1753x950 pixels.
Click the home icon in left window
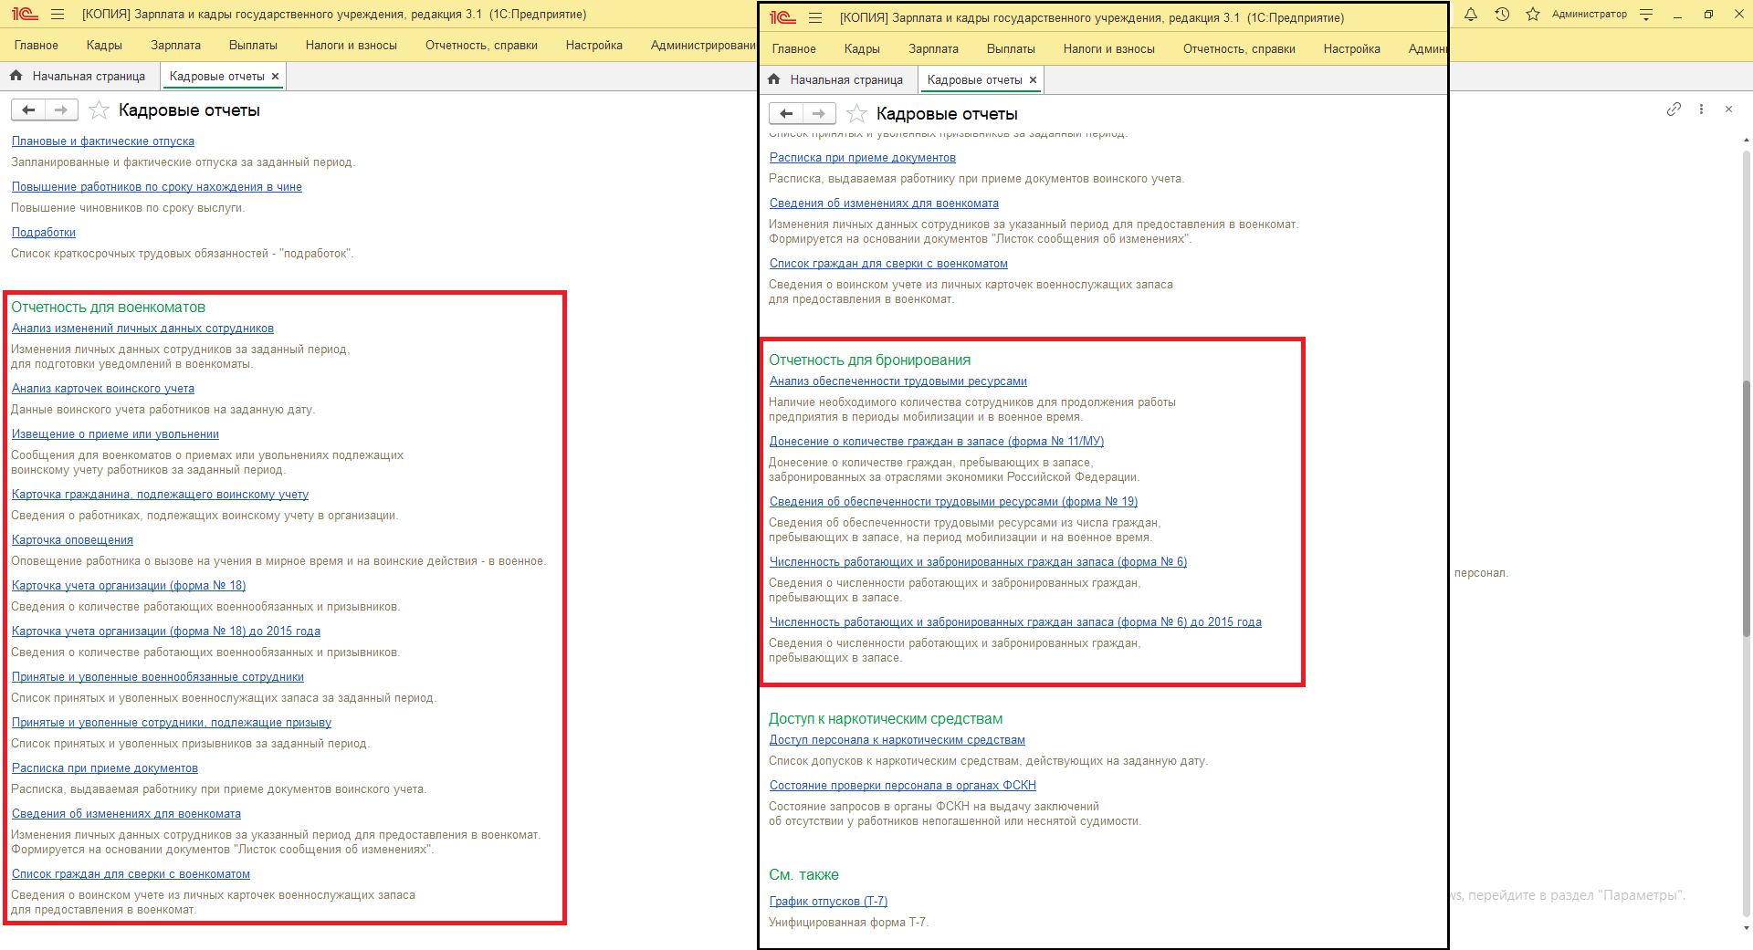pos(16,76)
